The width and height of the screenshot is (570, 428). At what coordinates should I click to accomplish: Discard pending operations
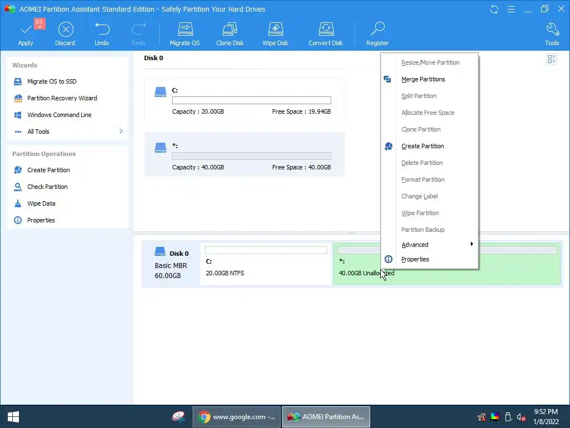(66, 34)
